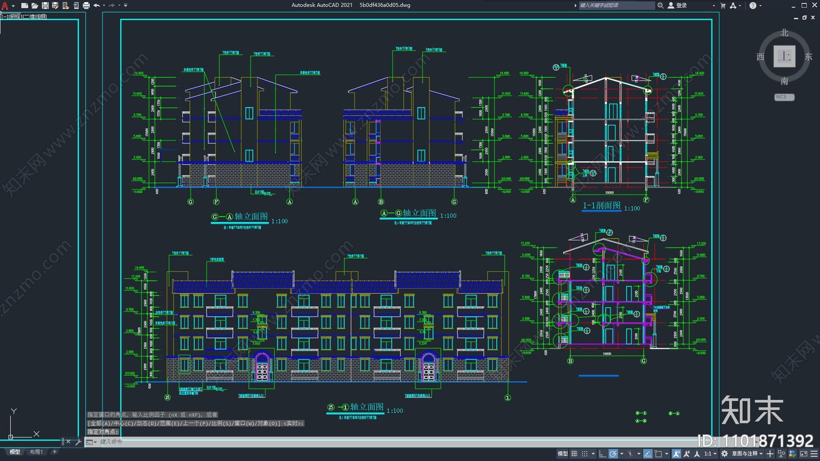Plot the drawing with the printer icon
The image size is (820, 461).
86,6
